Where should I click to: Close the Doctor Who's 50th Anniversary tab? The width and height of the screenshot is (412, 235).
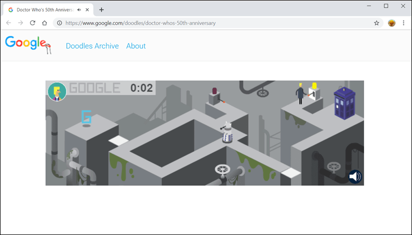[x=87, y=10]
